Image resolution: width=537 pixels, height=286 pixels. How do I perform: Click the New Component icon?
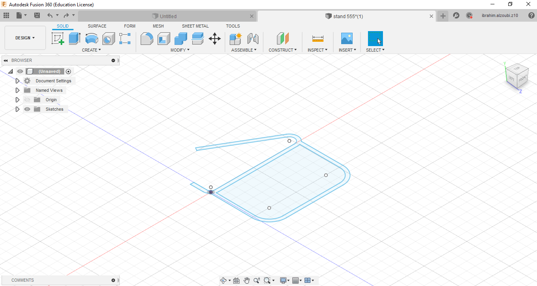[236, 39]
